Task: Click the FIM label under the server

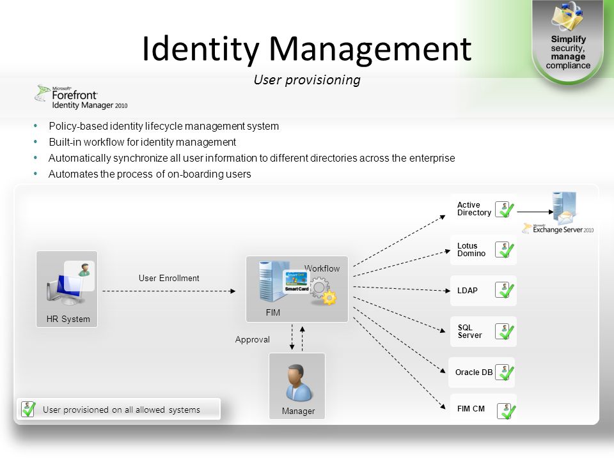Action: pos(272,312)
